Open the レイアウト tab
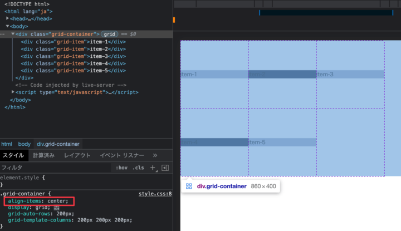The height and width of the screenshot is (231, 401). click(77, 155)
